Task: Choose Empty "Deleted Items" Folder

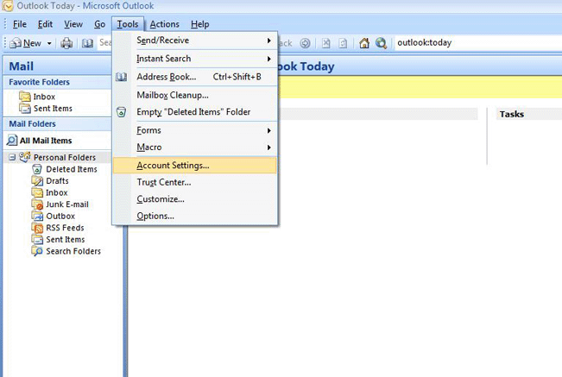Action: pyautogui.click(x=195, y=112)
